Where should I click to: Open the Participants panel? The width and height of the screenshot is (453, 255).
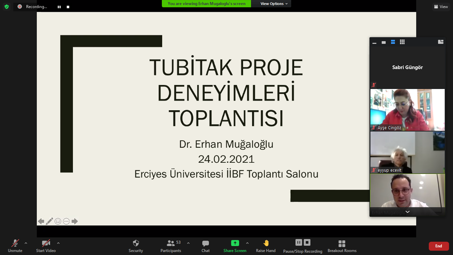(x=171, y=246)
